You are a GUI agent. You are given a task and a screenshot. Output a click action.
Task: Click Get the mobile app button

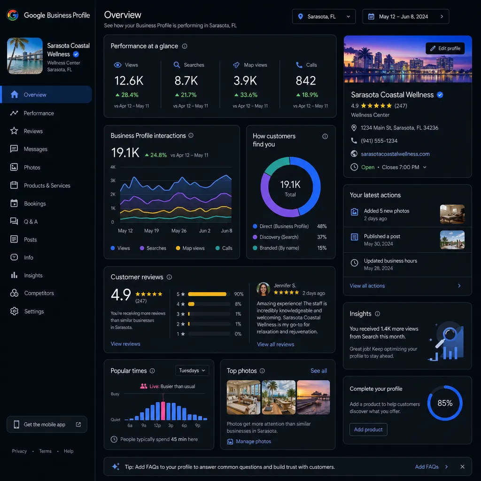click(x=47, y=424)
